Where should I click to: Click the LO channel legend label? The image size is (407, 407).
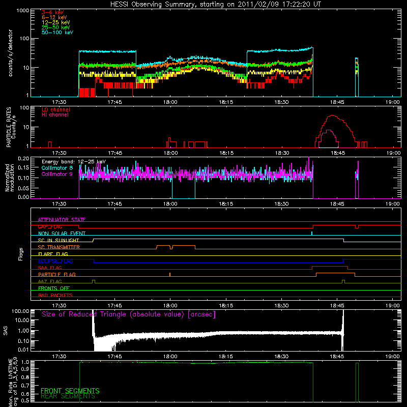click(56, 109)
